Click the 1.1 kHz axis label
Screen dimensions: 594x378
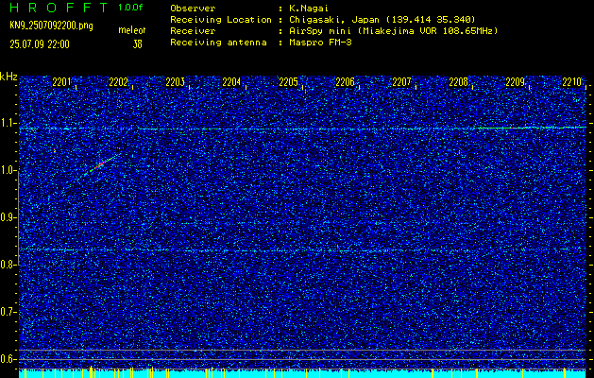pyautogui.click(x=8, y=123)
